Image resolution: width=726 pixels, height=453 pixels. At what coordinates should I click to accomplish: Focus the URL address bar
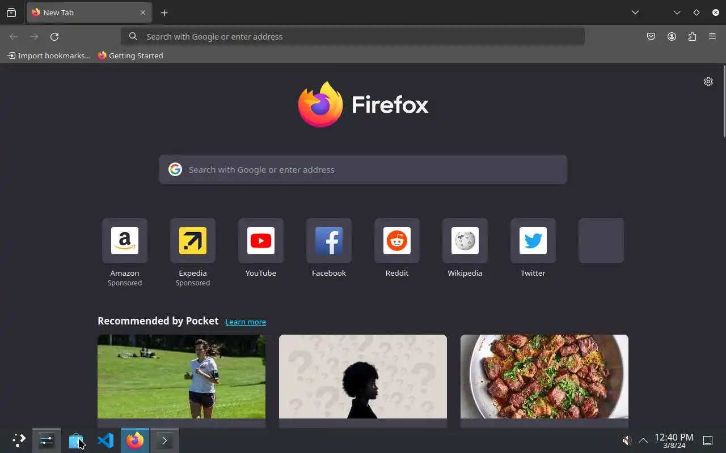(353, 36)
